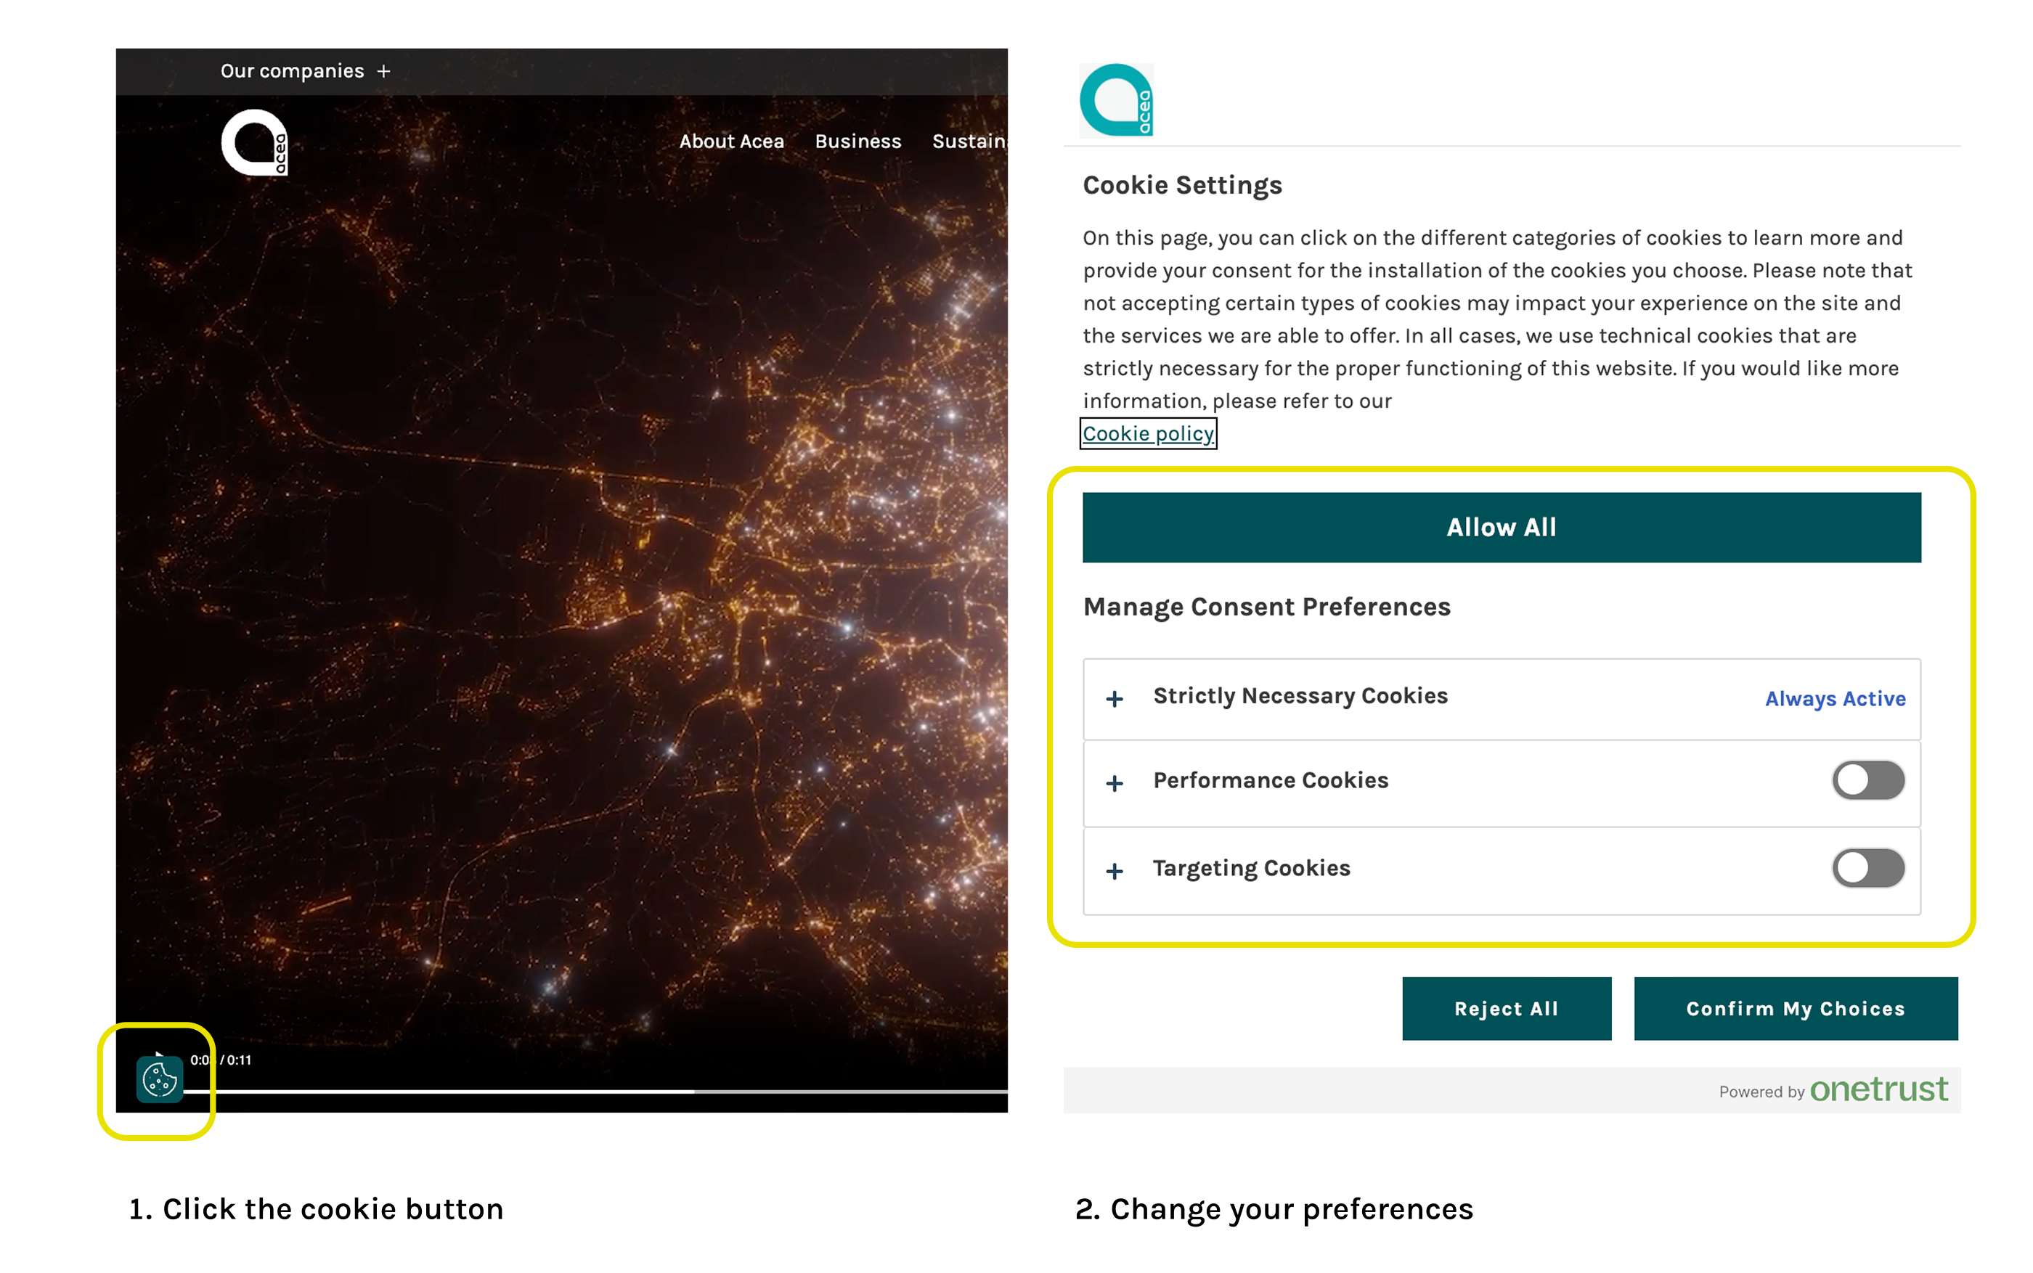Click the Reject All button
2033x1273 pixels.
pyautogui.click(x=1506, y=1009)
